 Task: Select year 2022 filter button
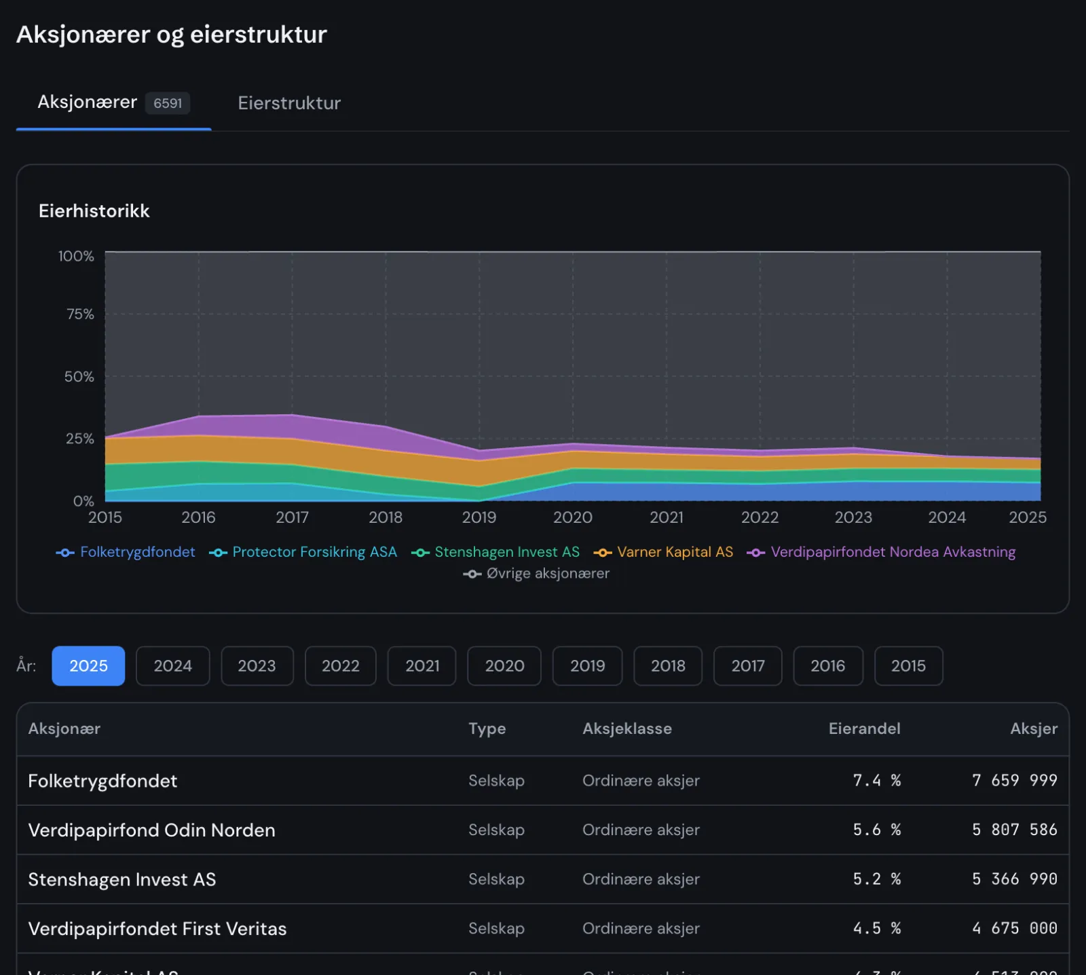click(x=340, y=665)
